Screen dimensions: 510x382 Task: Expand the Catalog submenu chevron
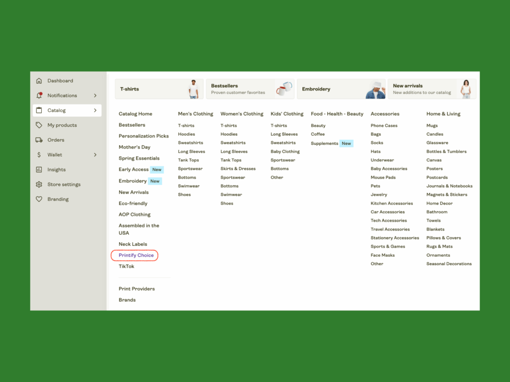tap(95, 110)
